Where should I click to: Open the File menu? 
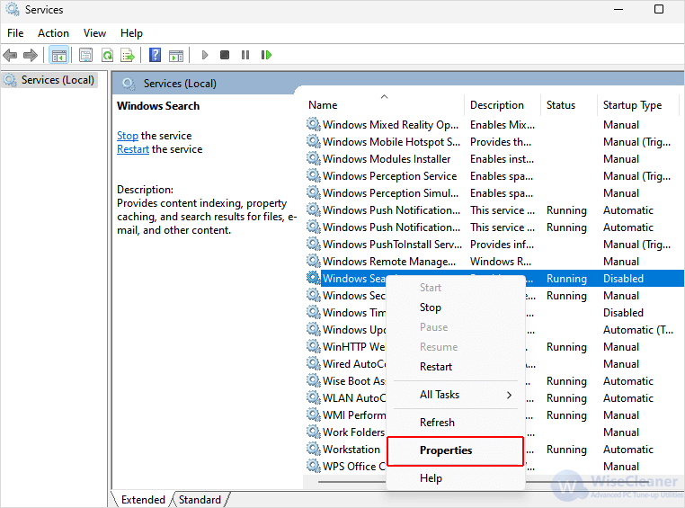[15, 33]
